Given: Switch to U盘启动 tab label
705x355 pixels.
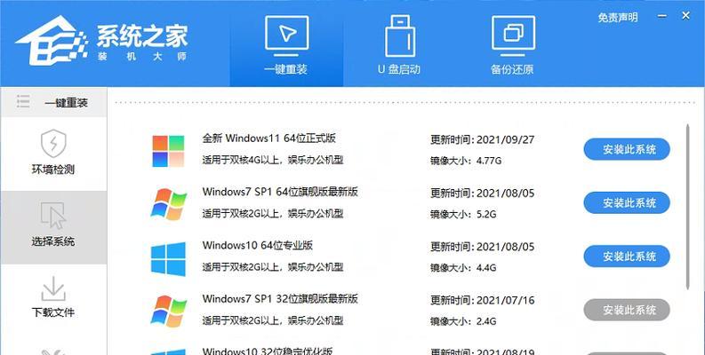Looking at the screenshot, I should (399, 69).
